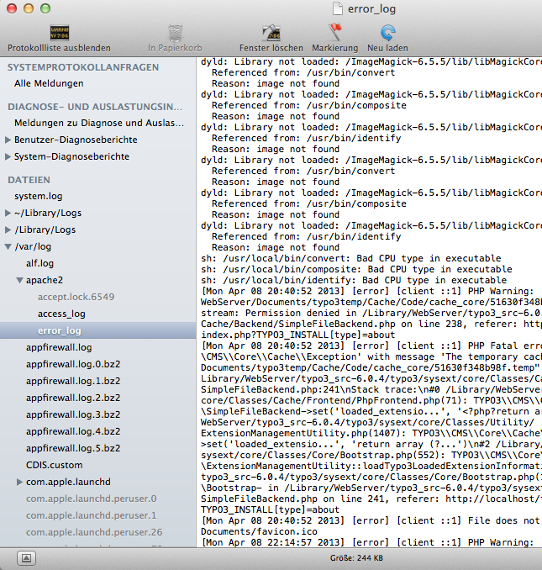Click log line 'sh: /usr/local/bin/convert: Bad CPU type'
The width and height of the screenshot is (542, 570).
[x=351, y=258]
